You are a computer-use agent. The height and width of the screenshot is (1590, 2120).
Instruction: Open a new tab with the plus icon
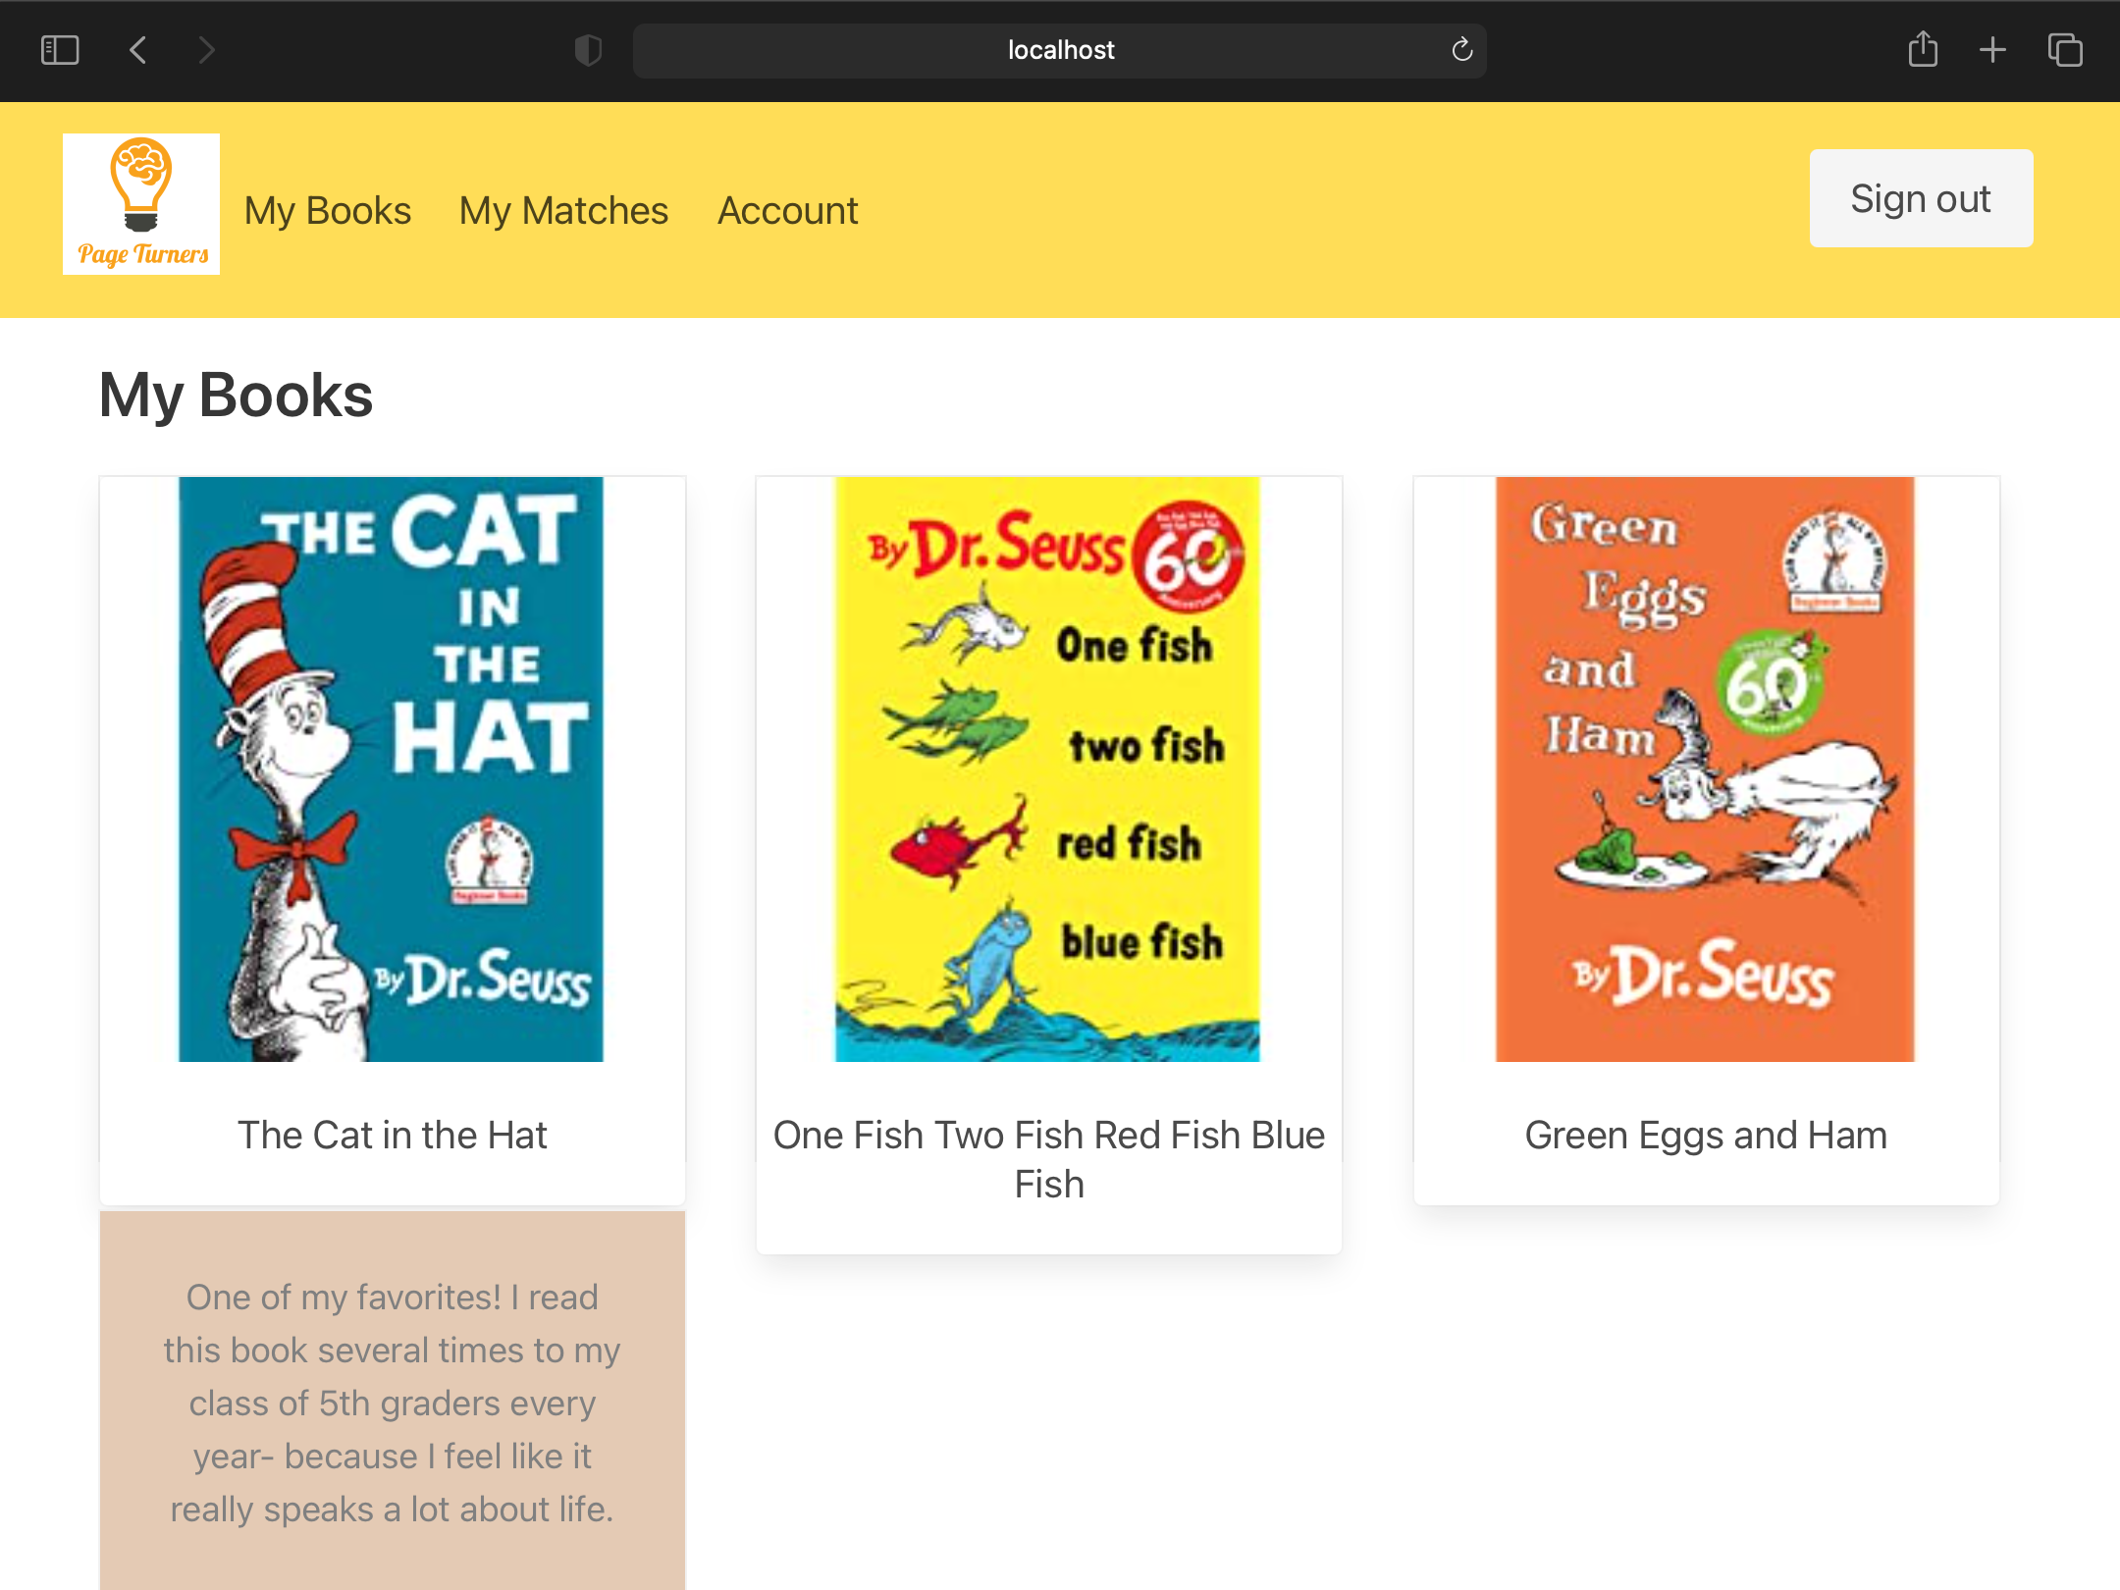click(x=1992, y=50)
